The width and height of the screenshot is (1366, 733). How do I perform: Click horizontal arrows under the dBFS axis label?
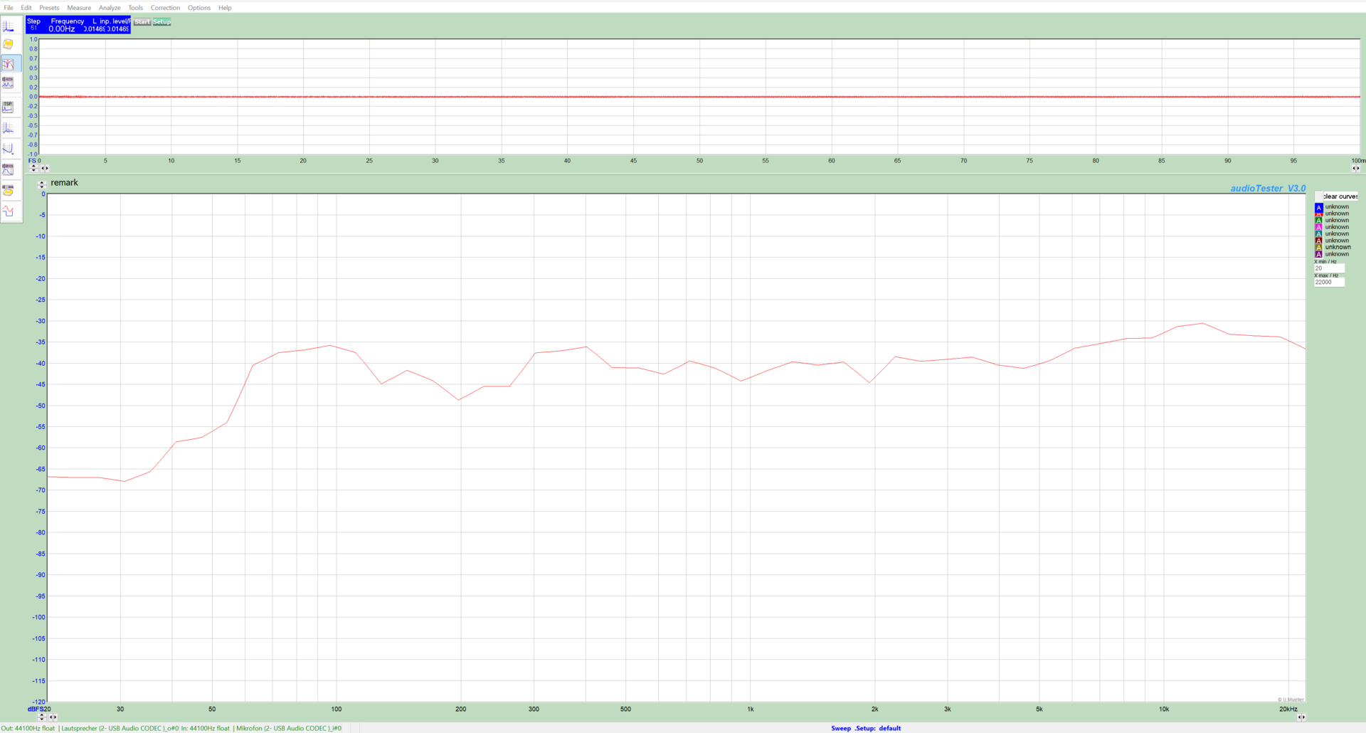coord(53,717)
